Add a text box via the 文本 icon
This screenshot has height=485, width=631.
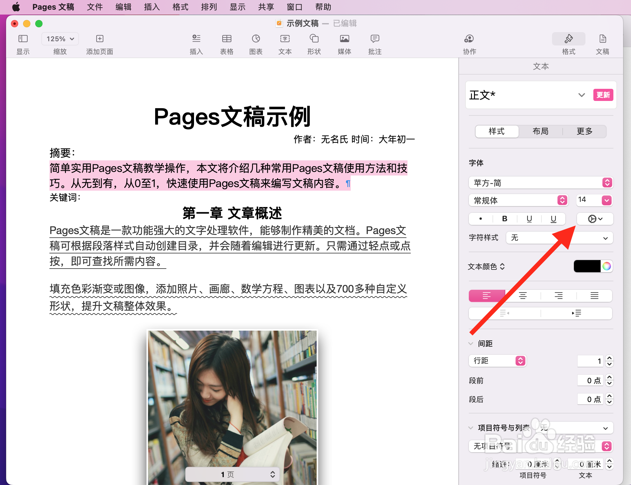click(285, 39)
